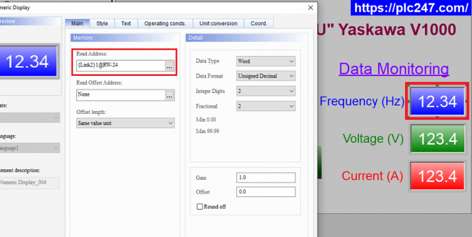
Task: Close the Numeric Display dialog
Action: click(x=311, y=8)
